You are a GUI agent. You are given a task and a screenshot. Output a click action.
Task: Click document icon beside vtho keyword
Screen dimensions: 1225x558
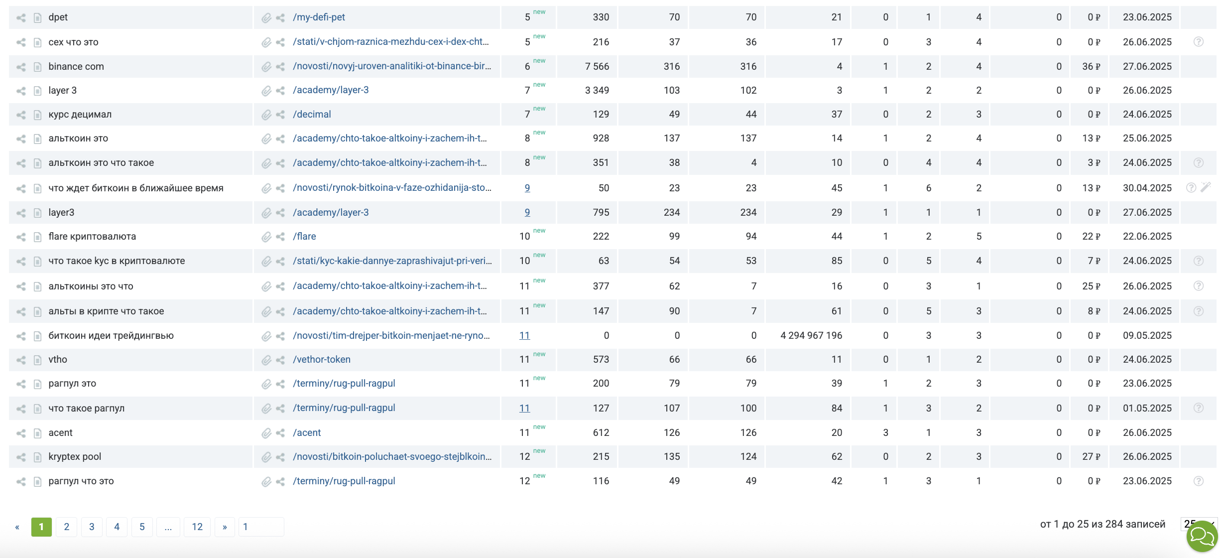coord(37,360)
